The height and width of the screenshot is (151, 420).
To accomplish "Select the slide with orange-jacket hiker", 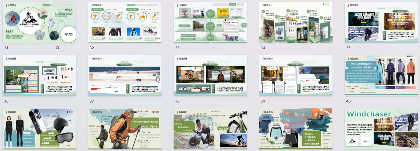I will (125, 129).
